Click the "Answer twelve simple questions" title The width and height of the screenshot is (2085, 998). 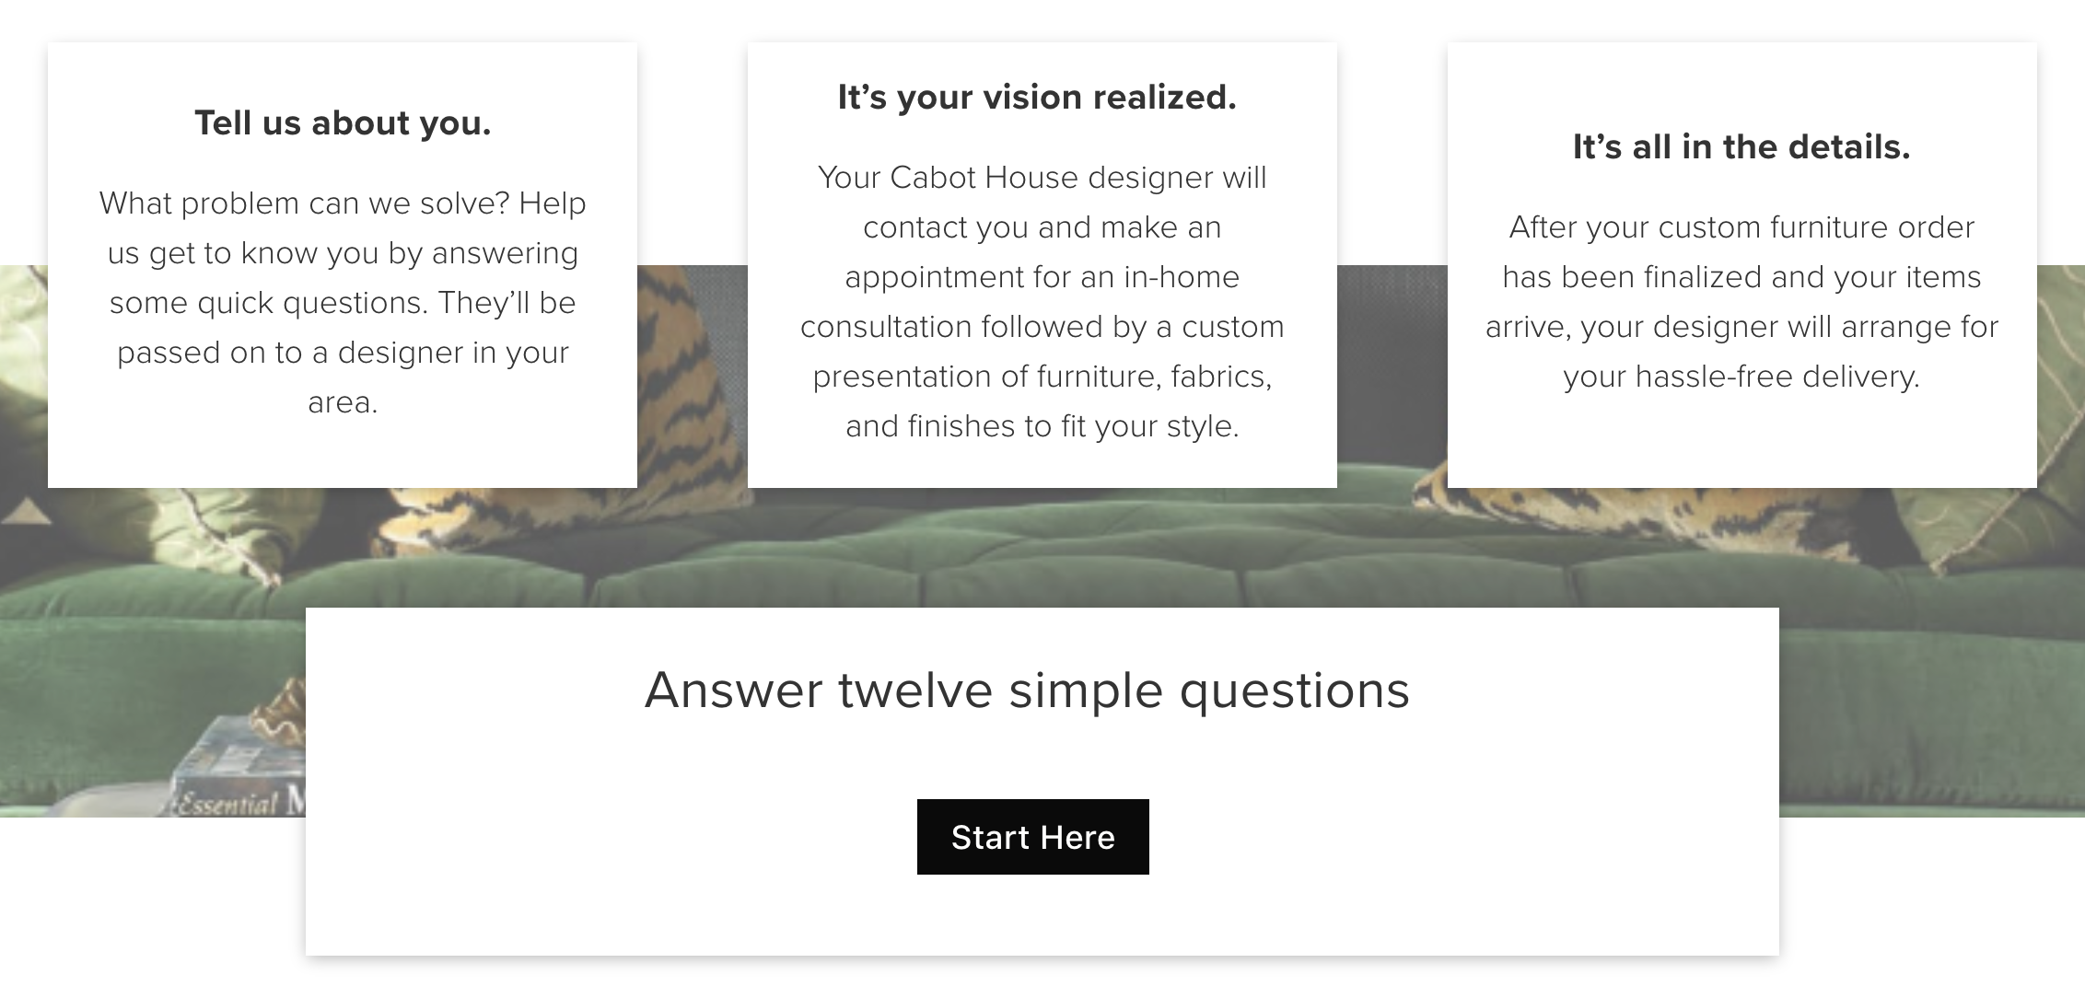pyautogui.click(x=1027, y=690)
